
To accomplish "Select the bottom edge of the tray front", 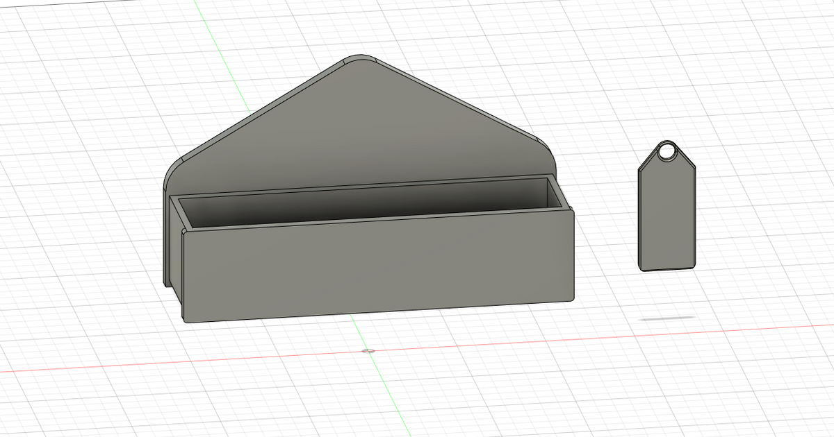I will coord(379,312).
